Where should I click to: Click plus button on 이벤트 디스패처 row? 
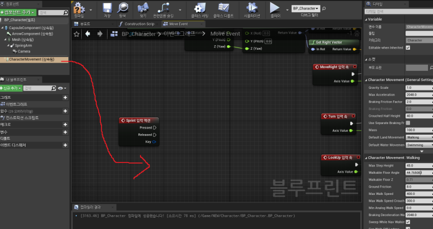65,145
